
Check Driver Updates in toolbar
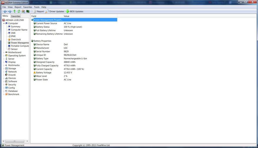click(x=55, y=11)
